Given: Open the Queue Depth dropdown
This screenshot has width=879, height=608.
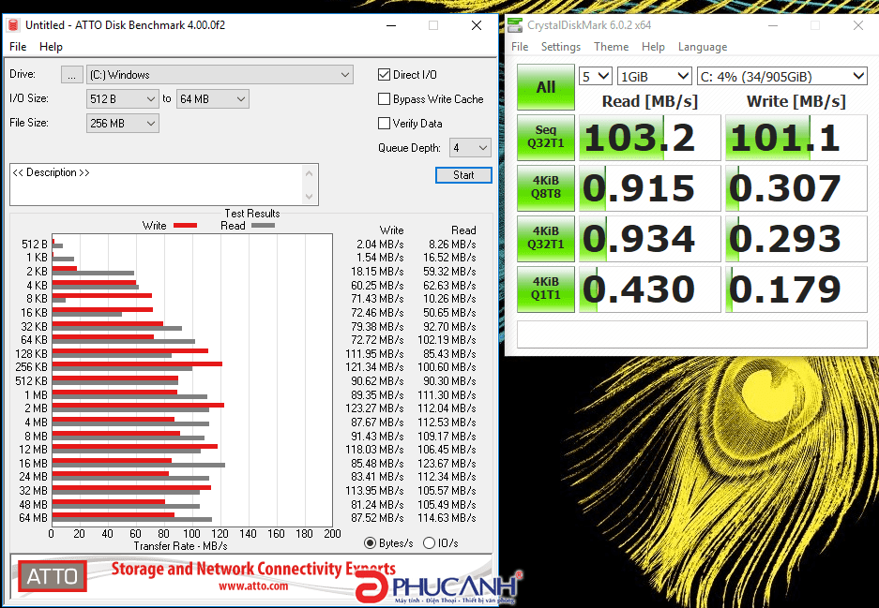Looking at the screenshot, I should click(x=470, y=148).
